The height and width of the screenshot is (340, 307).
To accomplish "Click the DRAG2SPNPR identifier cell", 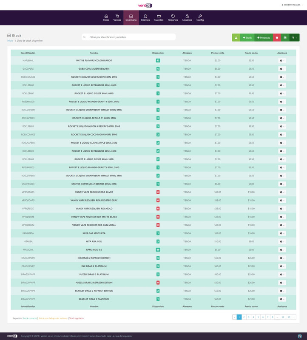I will 28,291.
